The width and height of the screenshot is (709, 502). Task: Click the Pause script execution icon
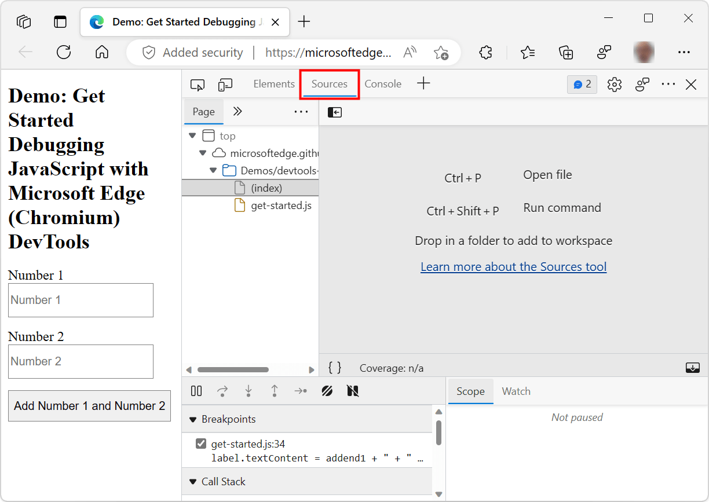pyautogui.click(x=196, y=391)
